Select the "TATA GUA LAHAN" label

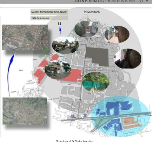(x=40, y=18)
